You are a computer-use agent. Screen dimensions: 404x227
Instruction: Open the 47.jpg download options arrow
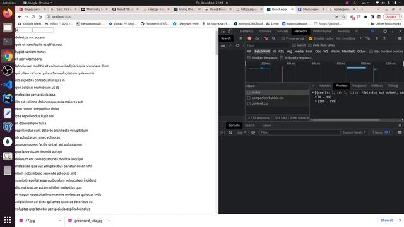60,221
